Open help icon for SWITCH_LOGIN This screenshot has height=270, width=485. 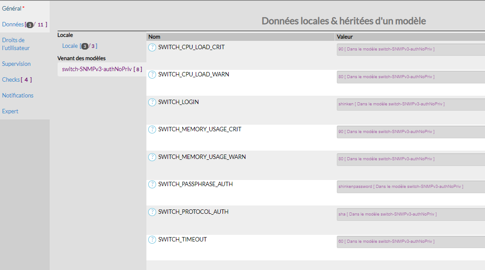point(152,102)
